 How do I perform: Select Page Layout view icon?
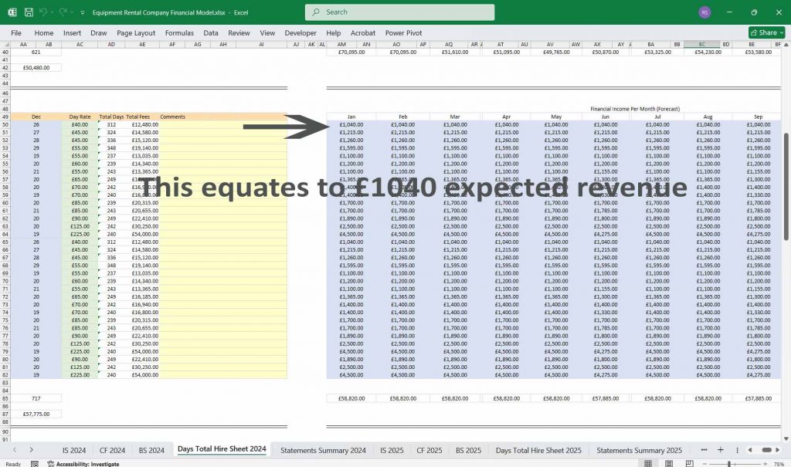point(667,462)
